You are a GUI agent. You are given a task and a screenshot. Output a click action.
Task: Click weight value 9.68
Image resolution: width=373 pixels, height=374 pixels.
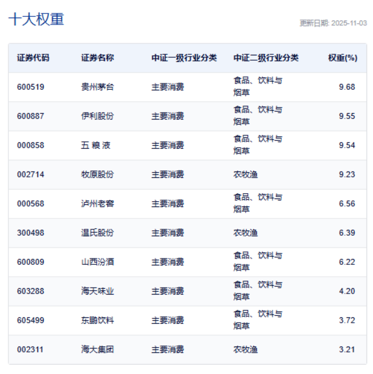(347, 87)
